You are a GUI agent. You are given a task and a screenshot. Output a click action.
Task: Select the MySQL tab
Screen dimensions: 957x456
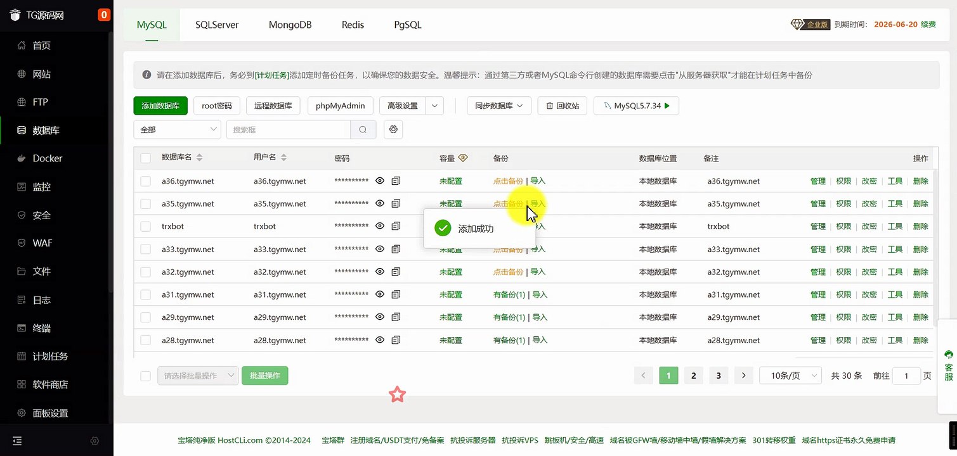[152, 25]
